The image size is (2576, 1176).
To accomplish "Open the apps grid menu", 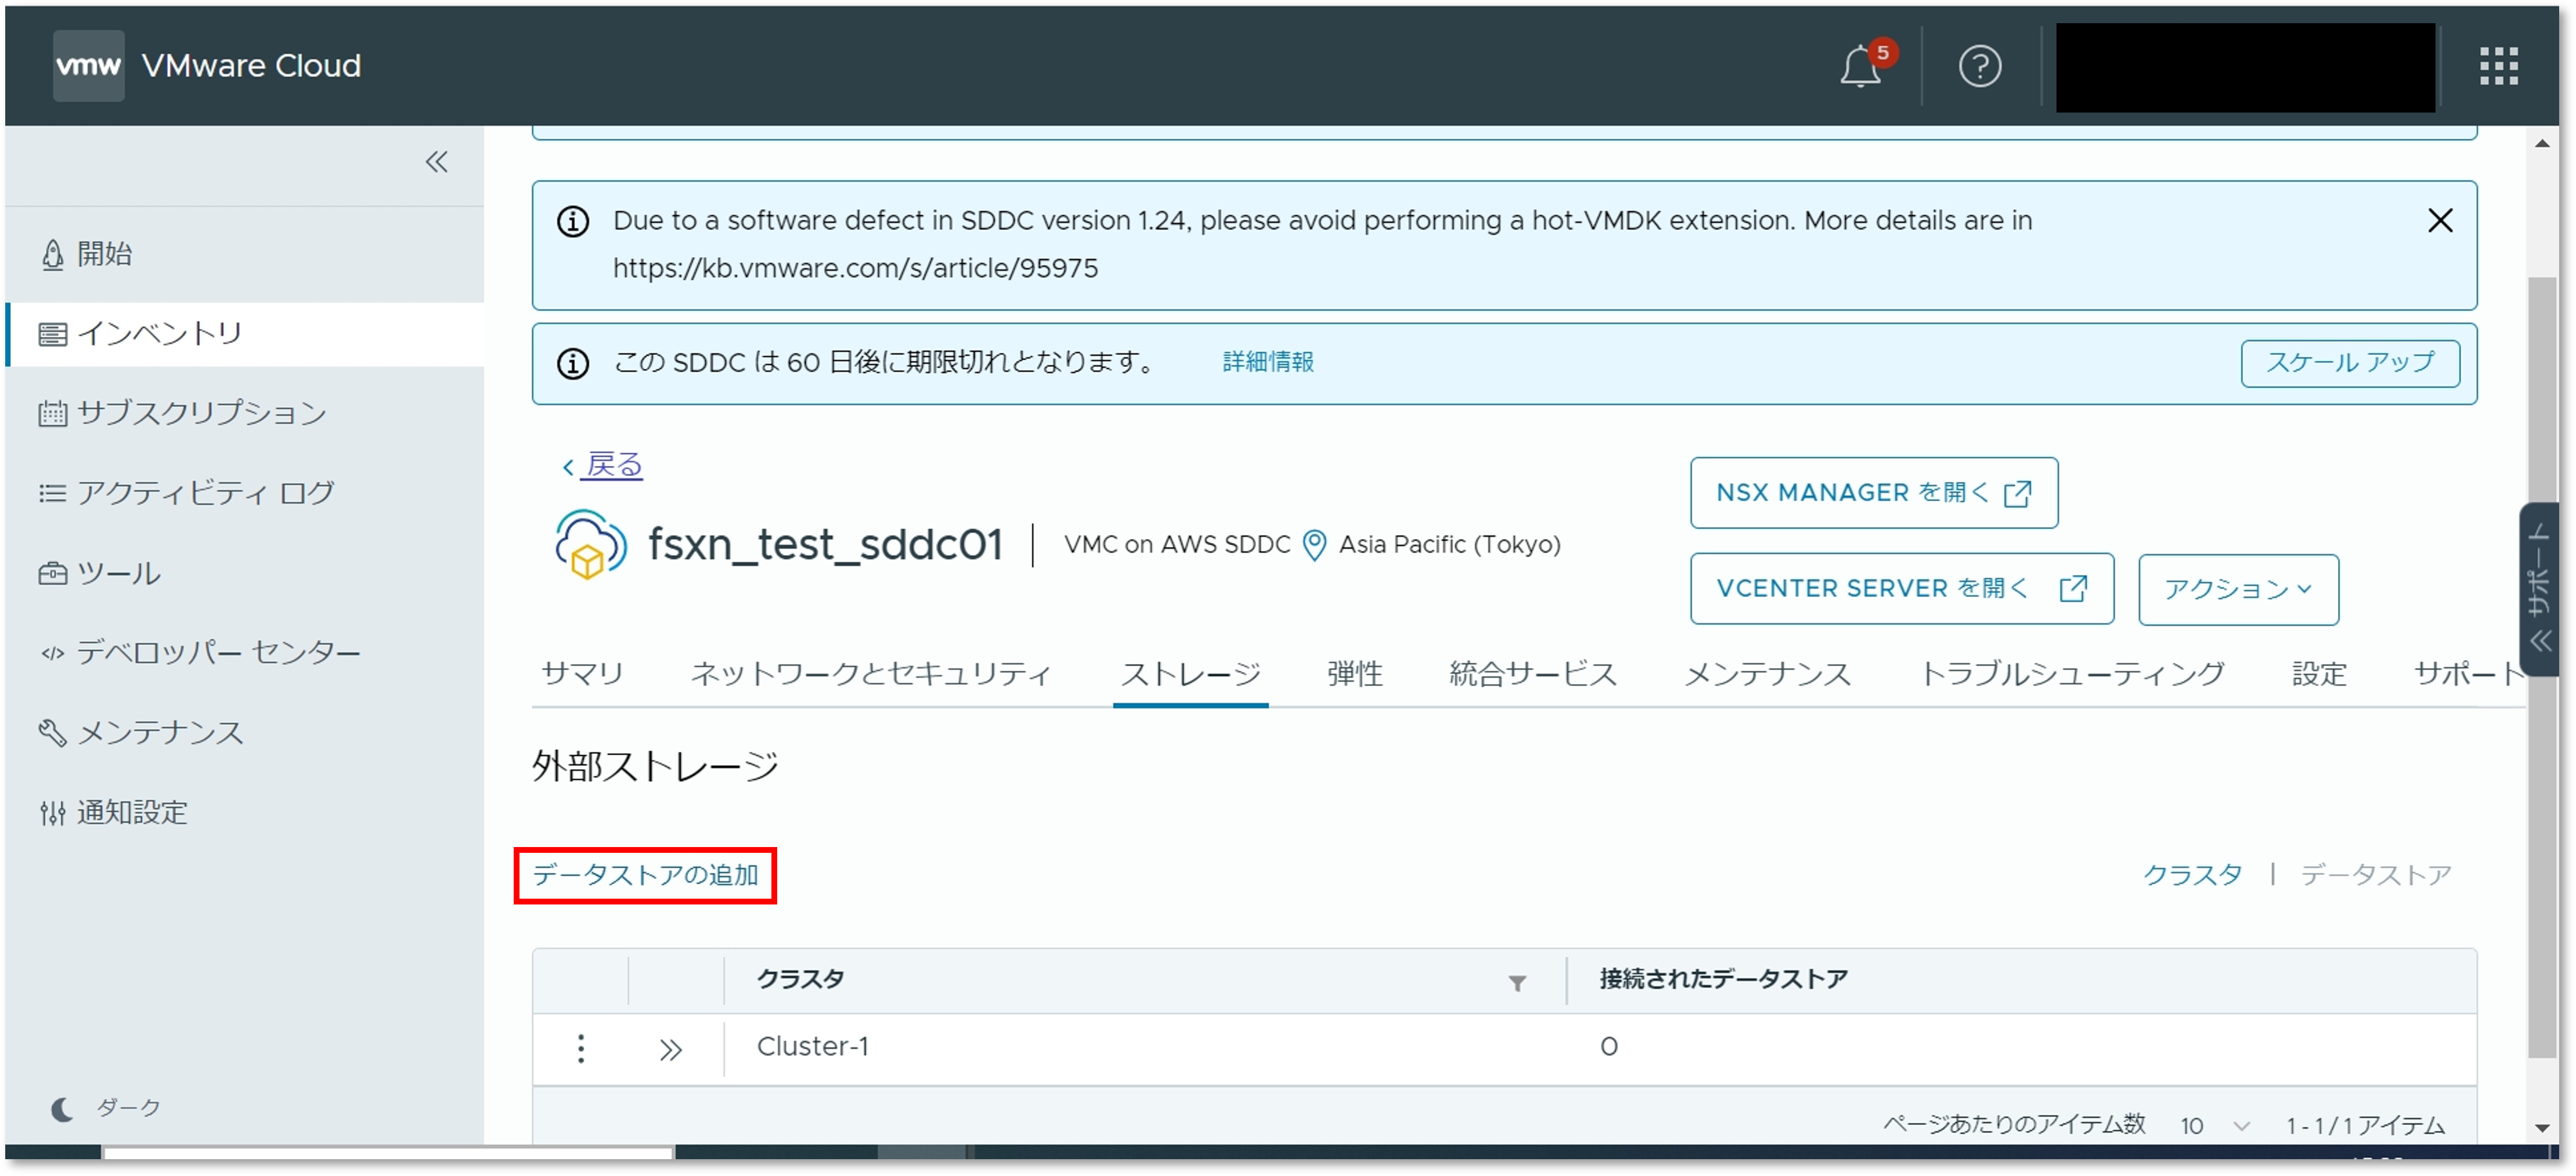I will [x=2498, y=67].
